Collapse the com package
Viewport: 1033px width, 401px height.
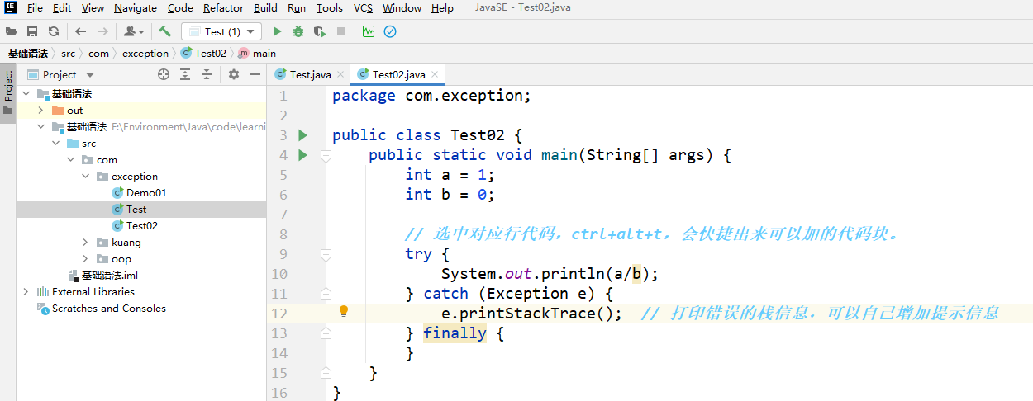click(70, 159)
